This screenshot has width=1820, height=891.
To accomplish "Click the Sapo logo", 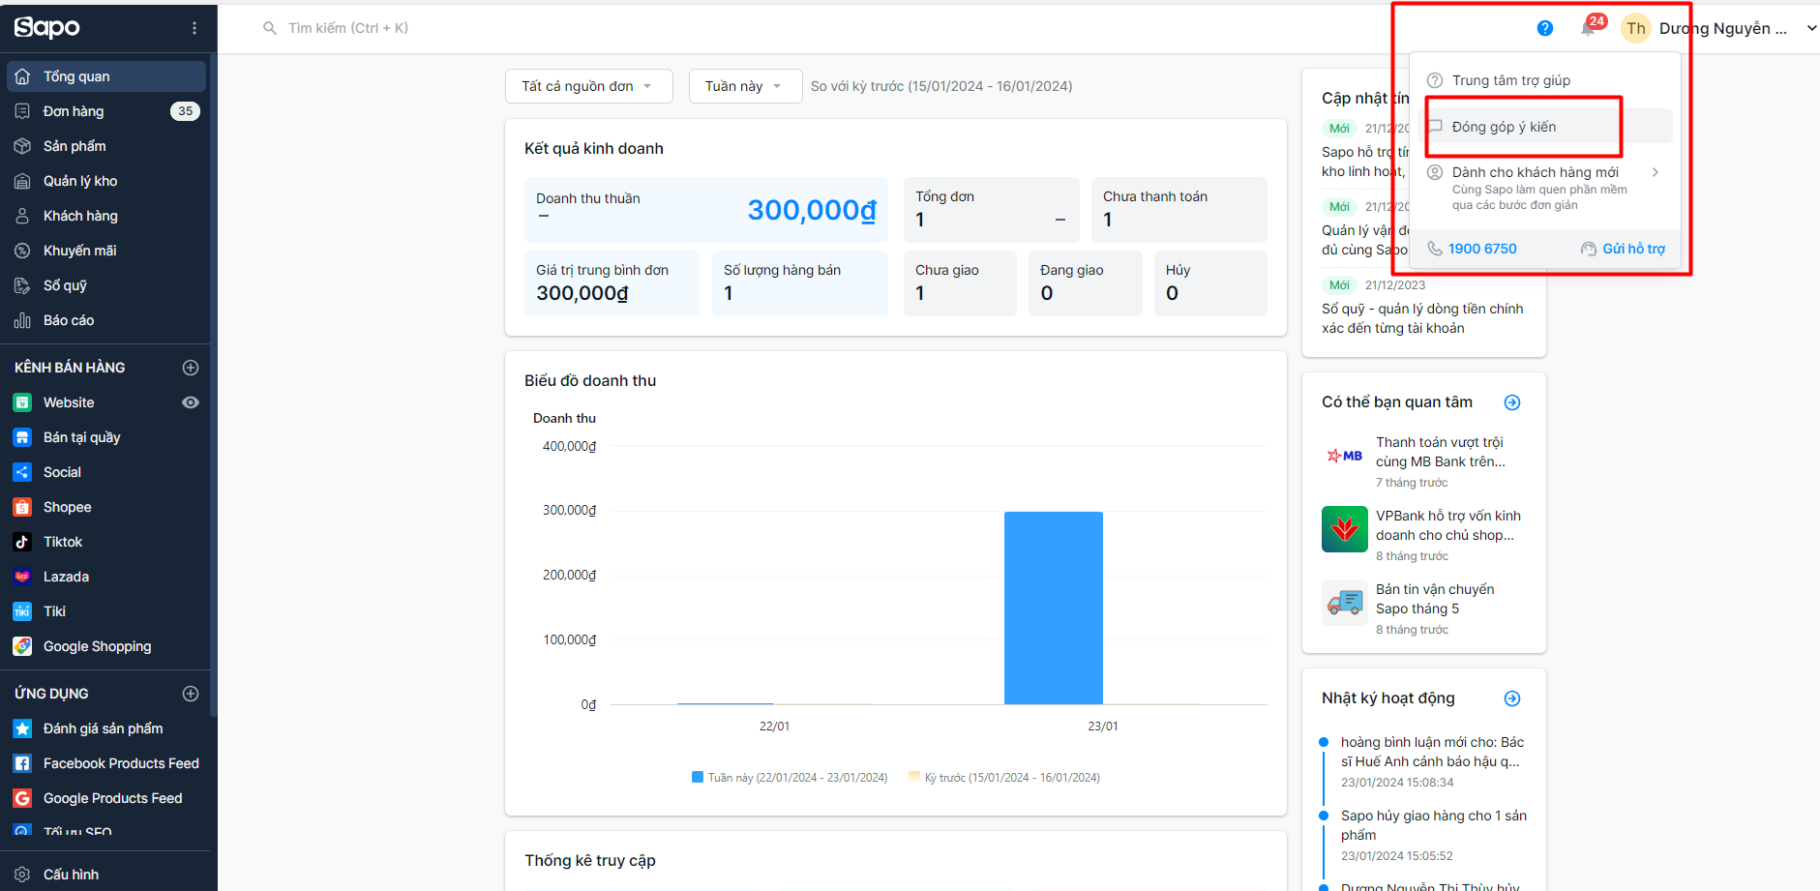I will click(46, 28).
